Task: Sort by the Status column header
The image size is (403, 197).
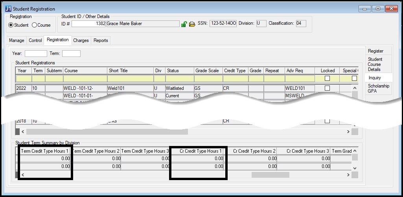Action: click(x=179, y=71)
